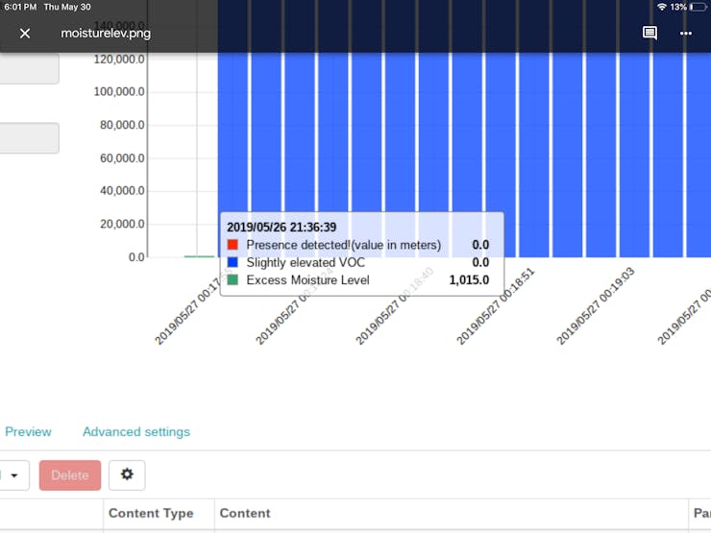The height and width of the screenshot is (533, 711).
Task: Click the blue Slightly elevated VOC swatch
Action: point(233,262)
